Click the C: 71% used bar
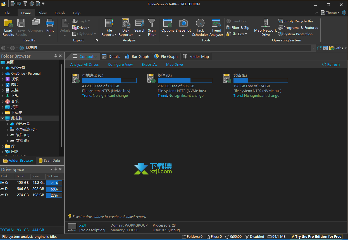Image resolution: width=348 pixels, height=240 pixels. 54,183
